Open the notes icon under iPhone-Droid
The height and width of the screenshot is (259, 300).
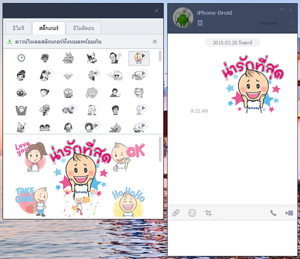(x=200, y=23)
